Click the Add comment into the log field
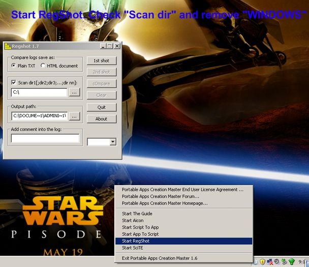Screen dimensions: 309x267 (45, 138)
